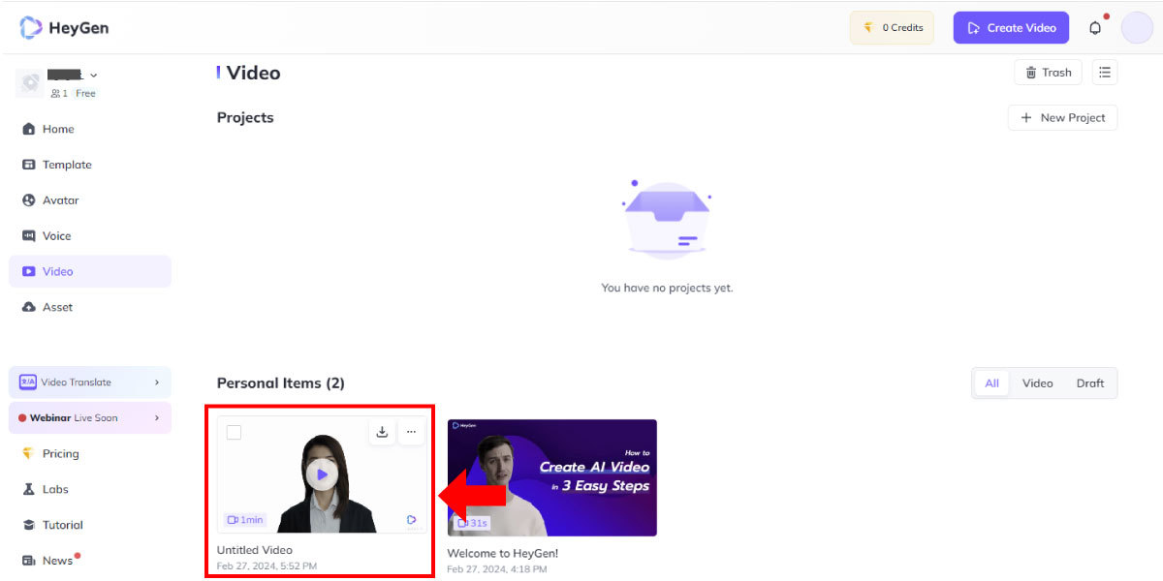Click the 1min duration badge
Viewport: 1163px width, 581px height.
click(245, 520)
